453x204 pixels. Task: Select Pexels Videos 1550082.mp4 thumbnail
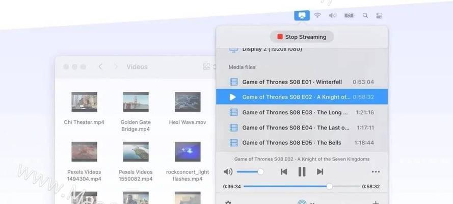click(136, 151)
